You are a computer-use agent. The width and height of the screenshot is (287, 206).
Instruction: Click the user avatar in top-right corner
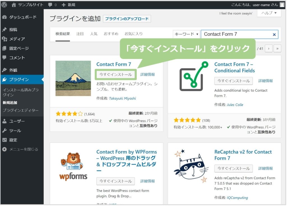click(x=282, y=5)
